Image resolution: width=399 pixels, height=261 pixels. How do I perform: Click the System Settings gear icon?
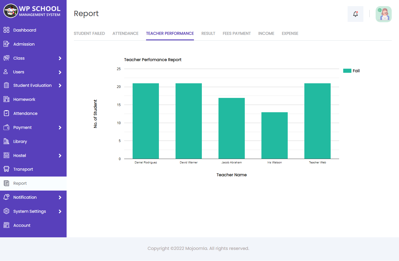[x=6, y=211]
